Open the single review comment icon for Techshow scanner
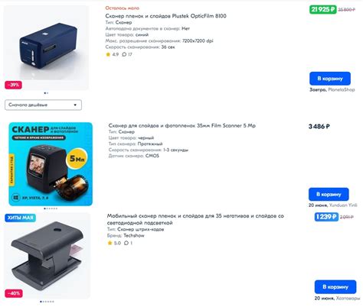Viewport: 363px width, 307px height. 126,243
